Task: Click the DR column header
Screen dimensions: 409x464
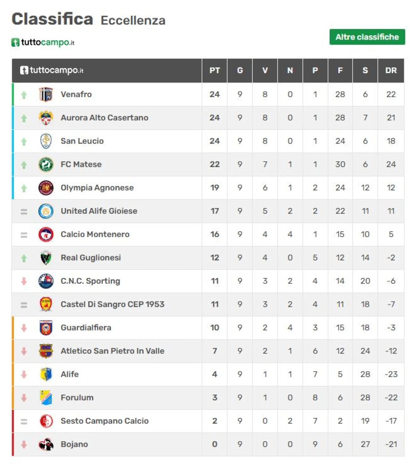Action: tap(391, 71)
